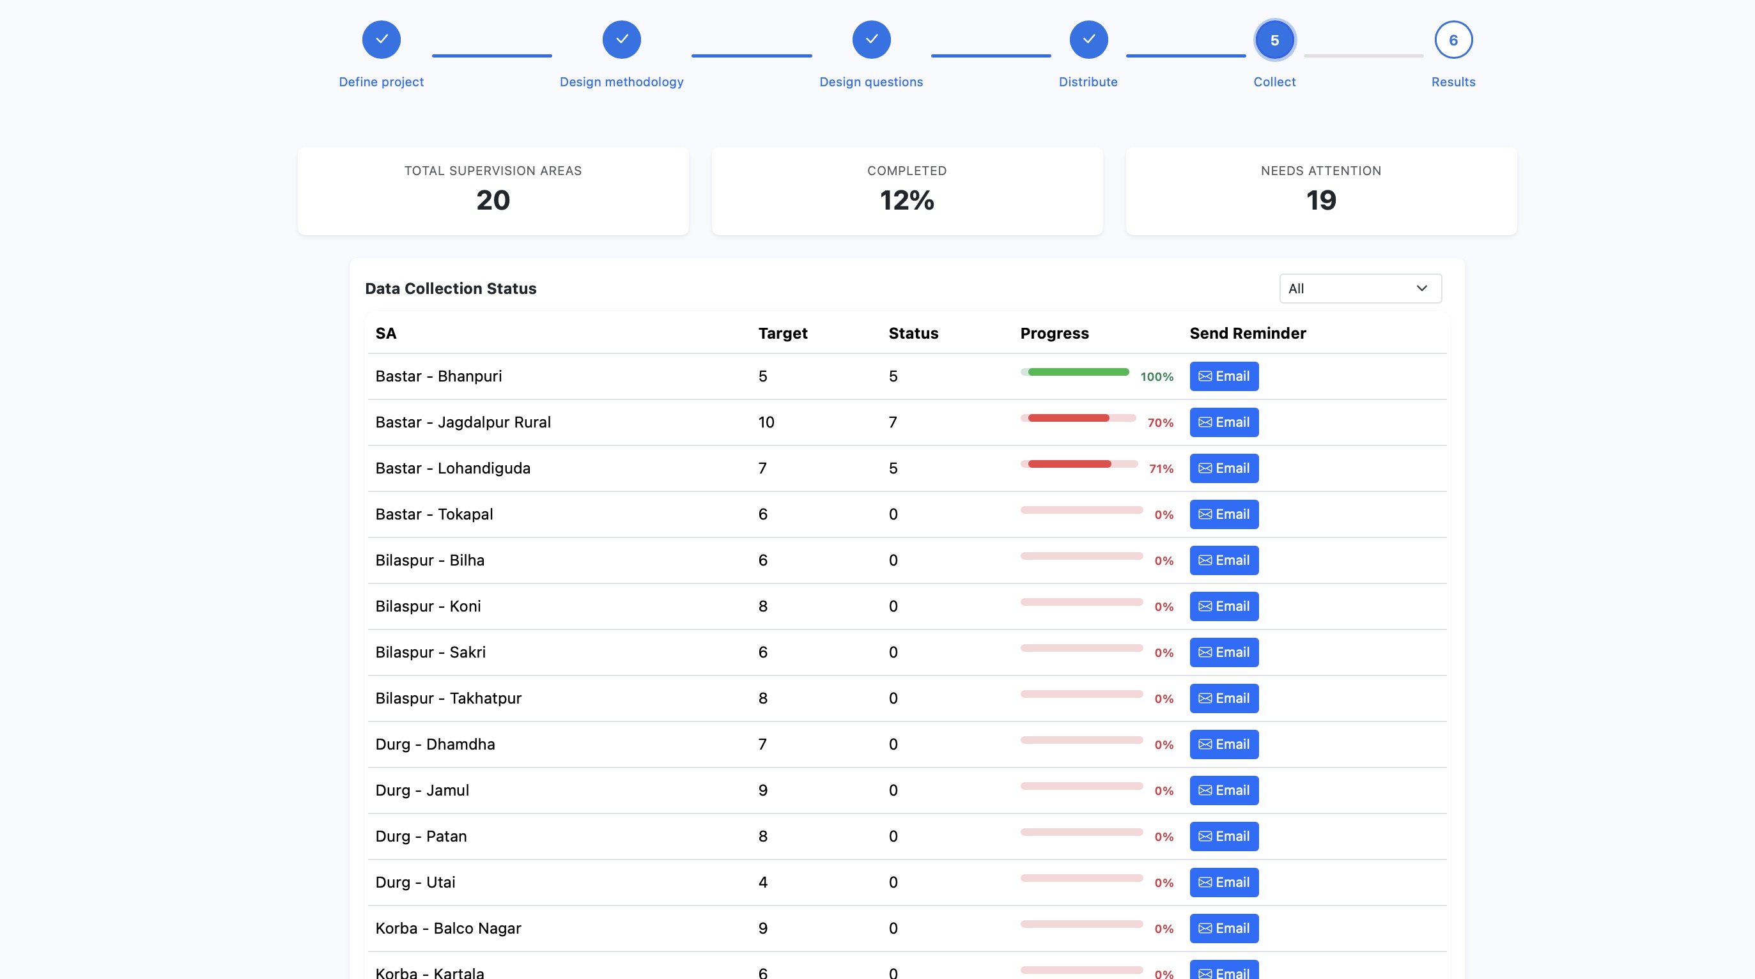Viewport: 1755px width, 979px height.
Task: Click the checkmark icon for Design questions step
Action: [x=872, y=40]
